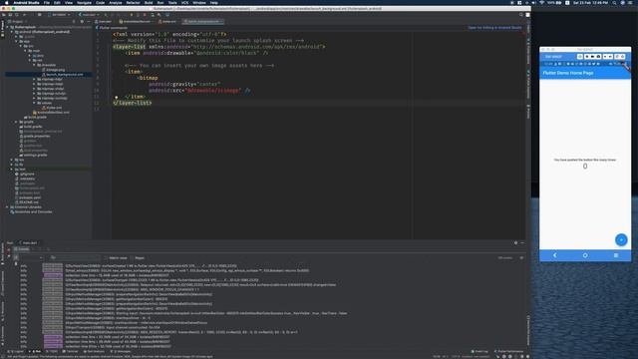Open the Apple menu
This screenshot has height=359, width=638.
pyautogui.click(x=7, y=2)
